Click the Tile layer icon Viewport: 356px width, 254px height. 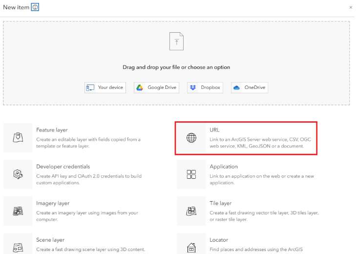(x=191, y=211)
